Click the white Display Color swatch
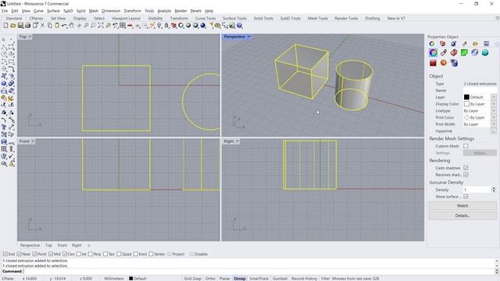The image size is (500, 281). pos(466,104)
